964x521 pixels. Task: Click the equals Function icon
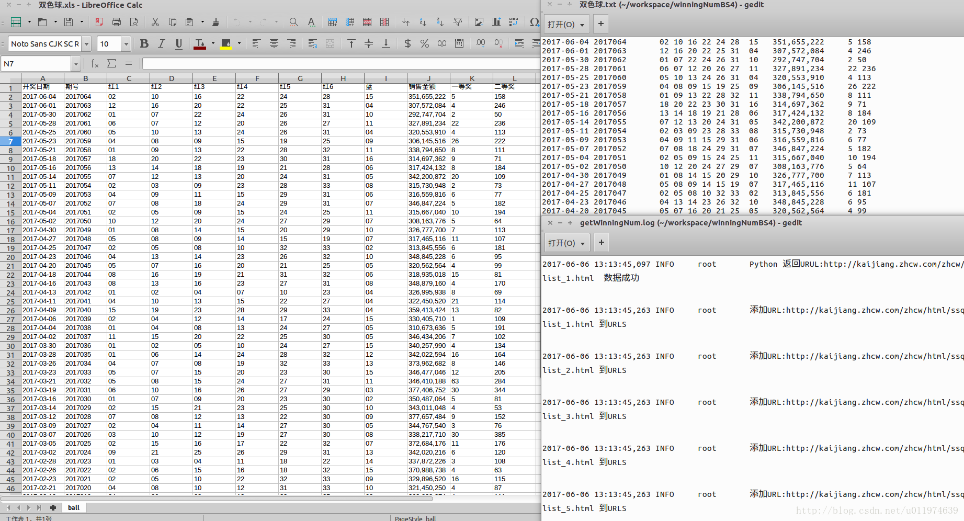(x=129, y=64)
